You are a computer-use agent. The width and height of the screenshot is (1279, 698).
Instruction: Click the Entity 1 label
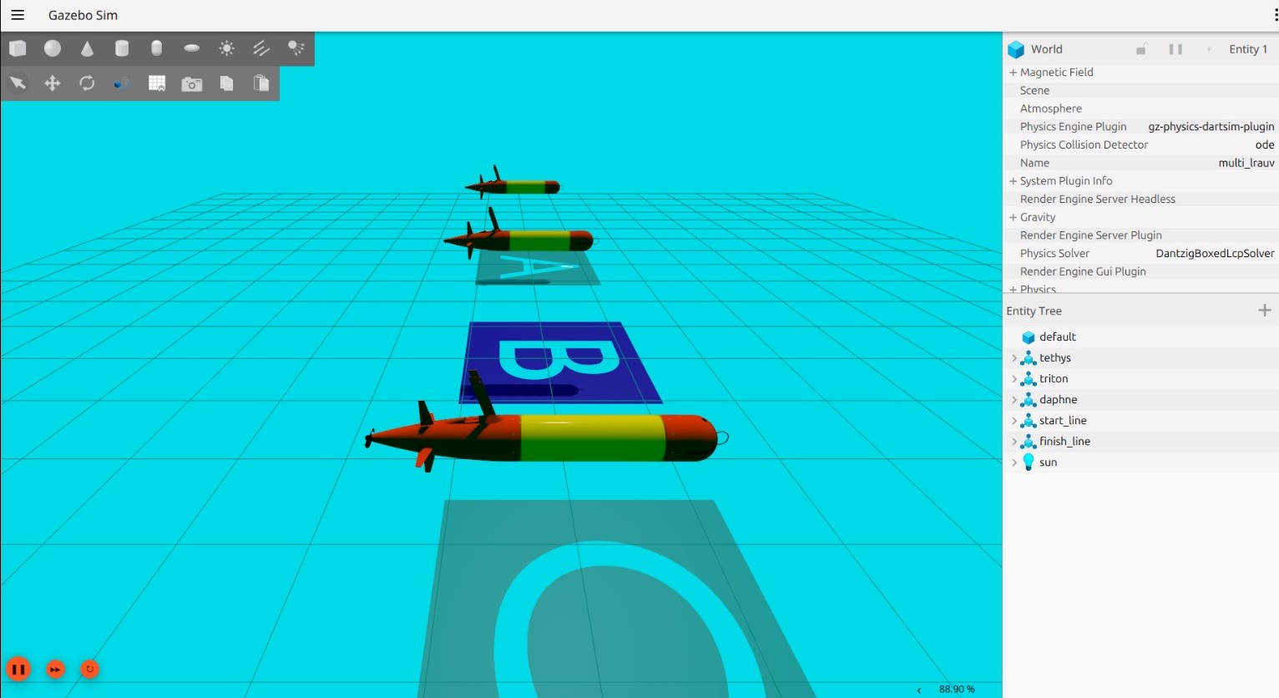click(x=1248, y=49)
